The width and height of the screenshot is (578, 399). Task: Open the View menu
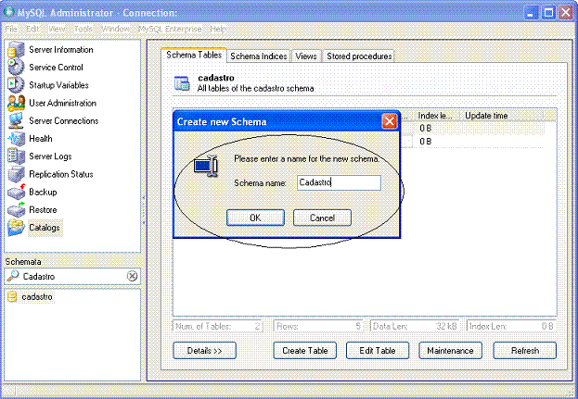57,29
